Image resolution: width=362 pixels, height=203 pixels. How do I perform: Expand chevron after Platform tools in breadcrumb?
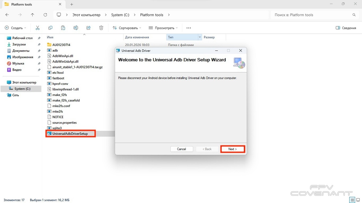click(x=169, y=15)
